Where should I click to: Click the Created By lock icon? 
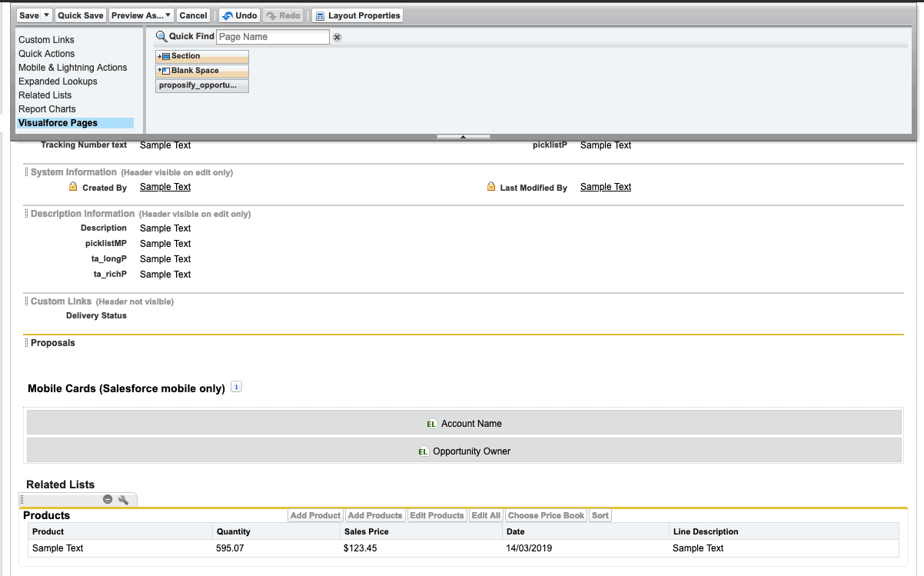point(73,187)
